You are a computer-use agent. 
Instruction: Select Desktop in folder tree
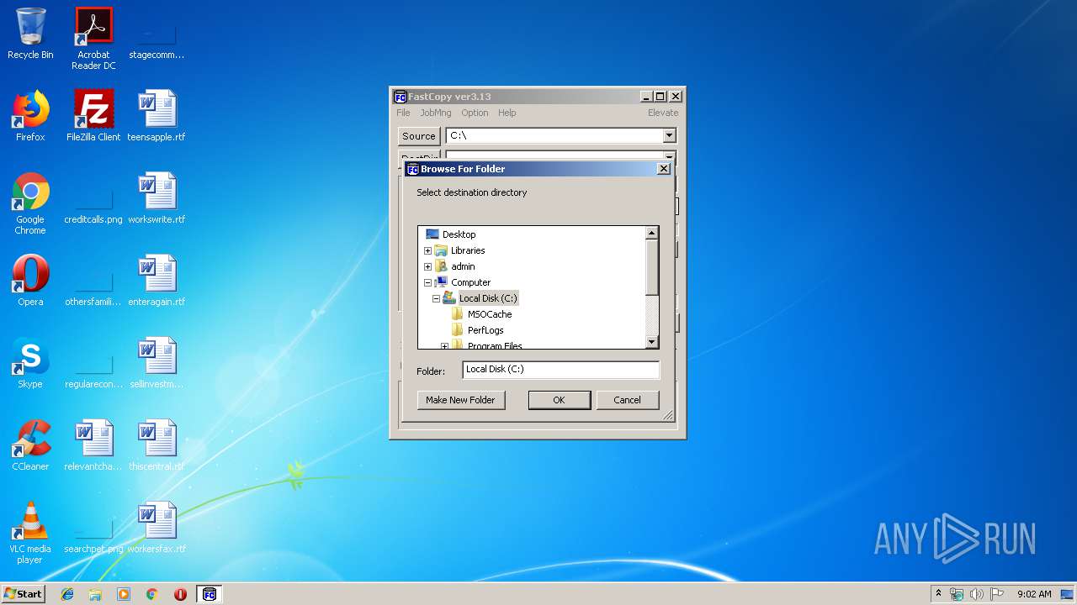pyautogui.click(x=459, y=234)
